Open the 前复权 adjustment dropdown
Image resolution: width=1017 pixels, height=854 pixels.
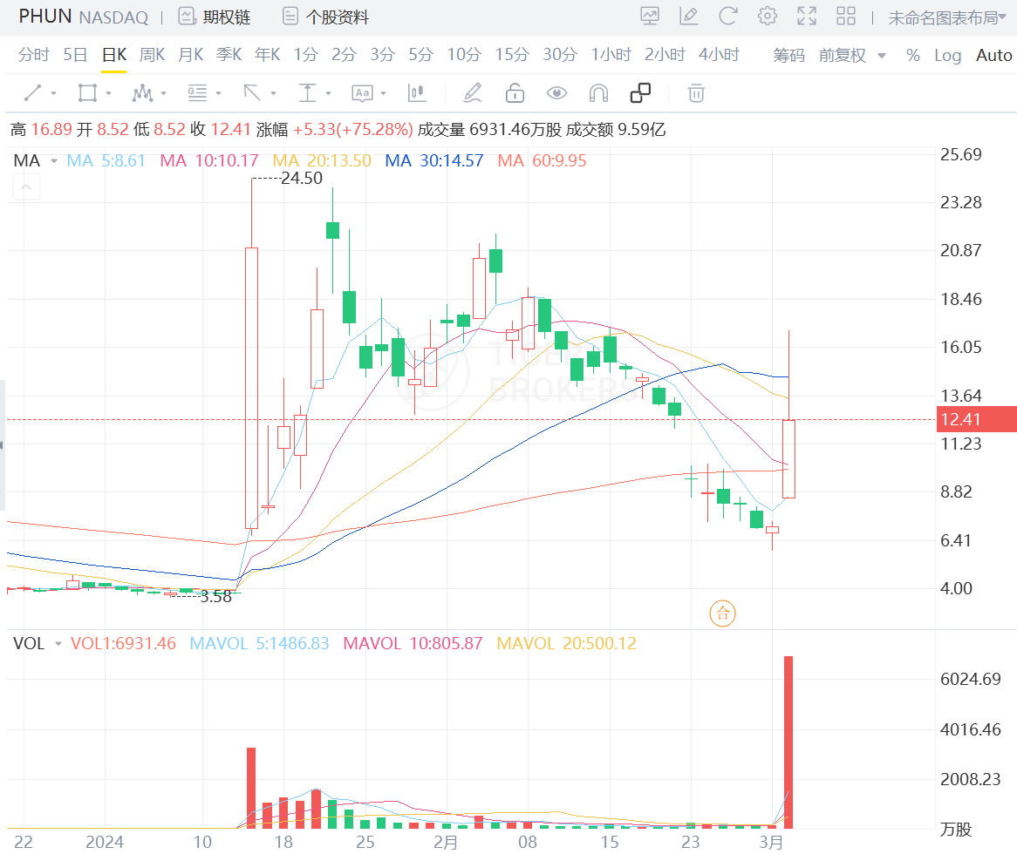coord(852,56)
